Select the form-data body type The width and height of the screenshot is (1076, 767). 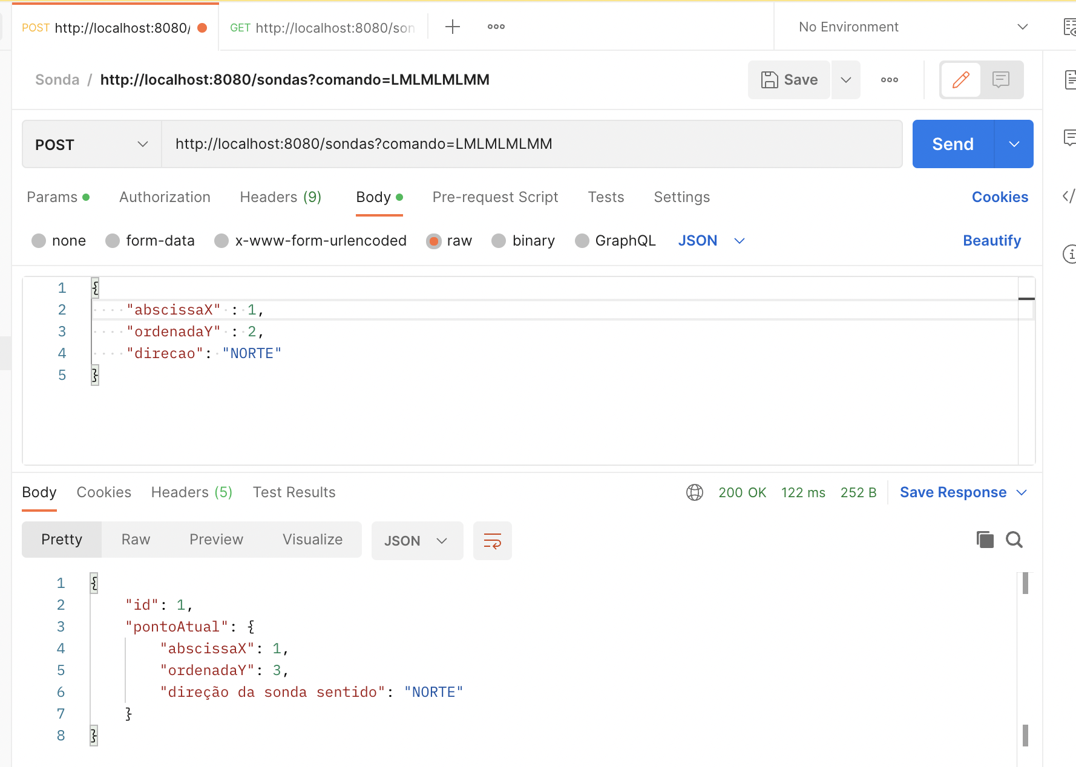tap(150, 240)
